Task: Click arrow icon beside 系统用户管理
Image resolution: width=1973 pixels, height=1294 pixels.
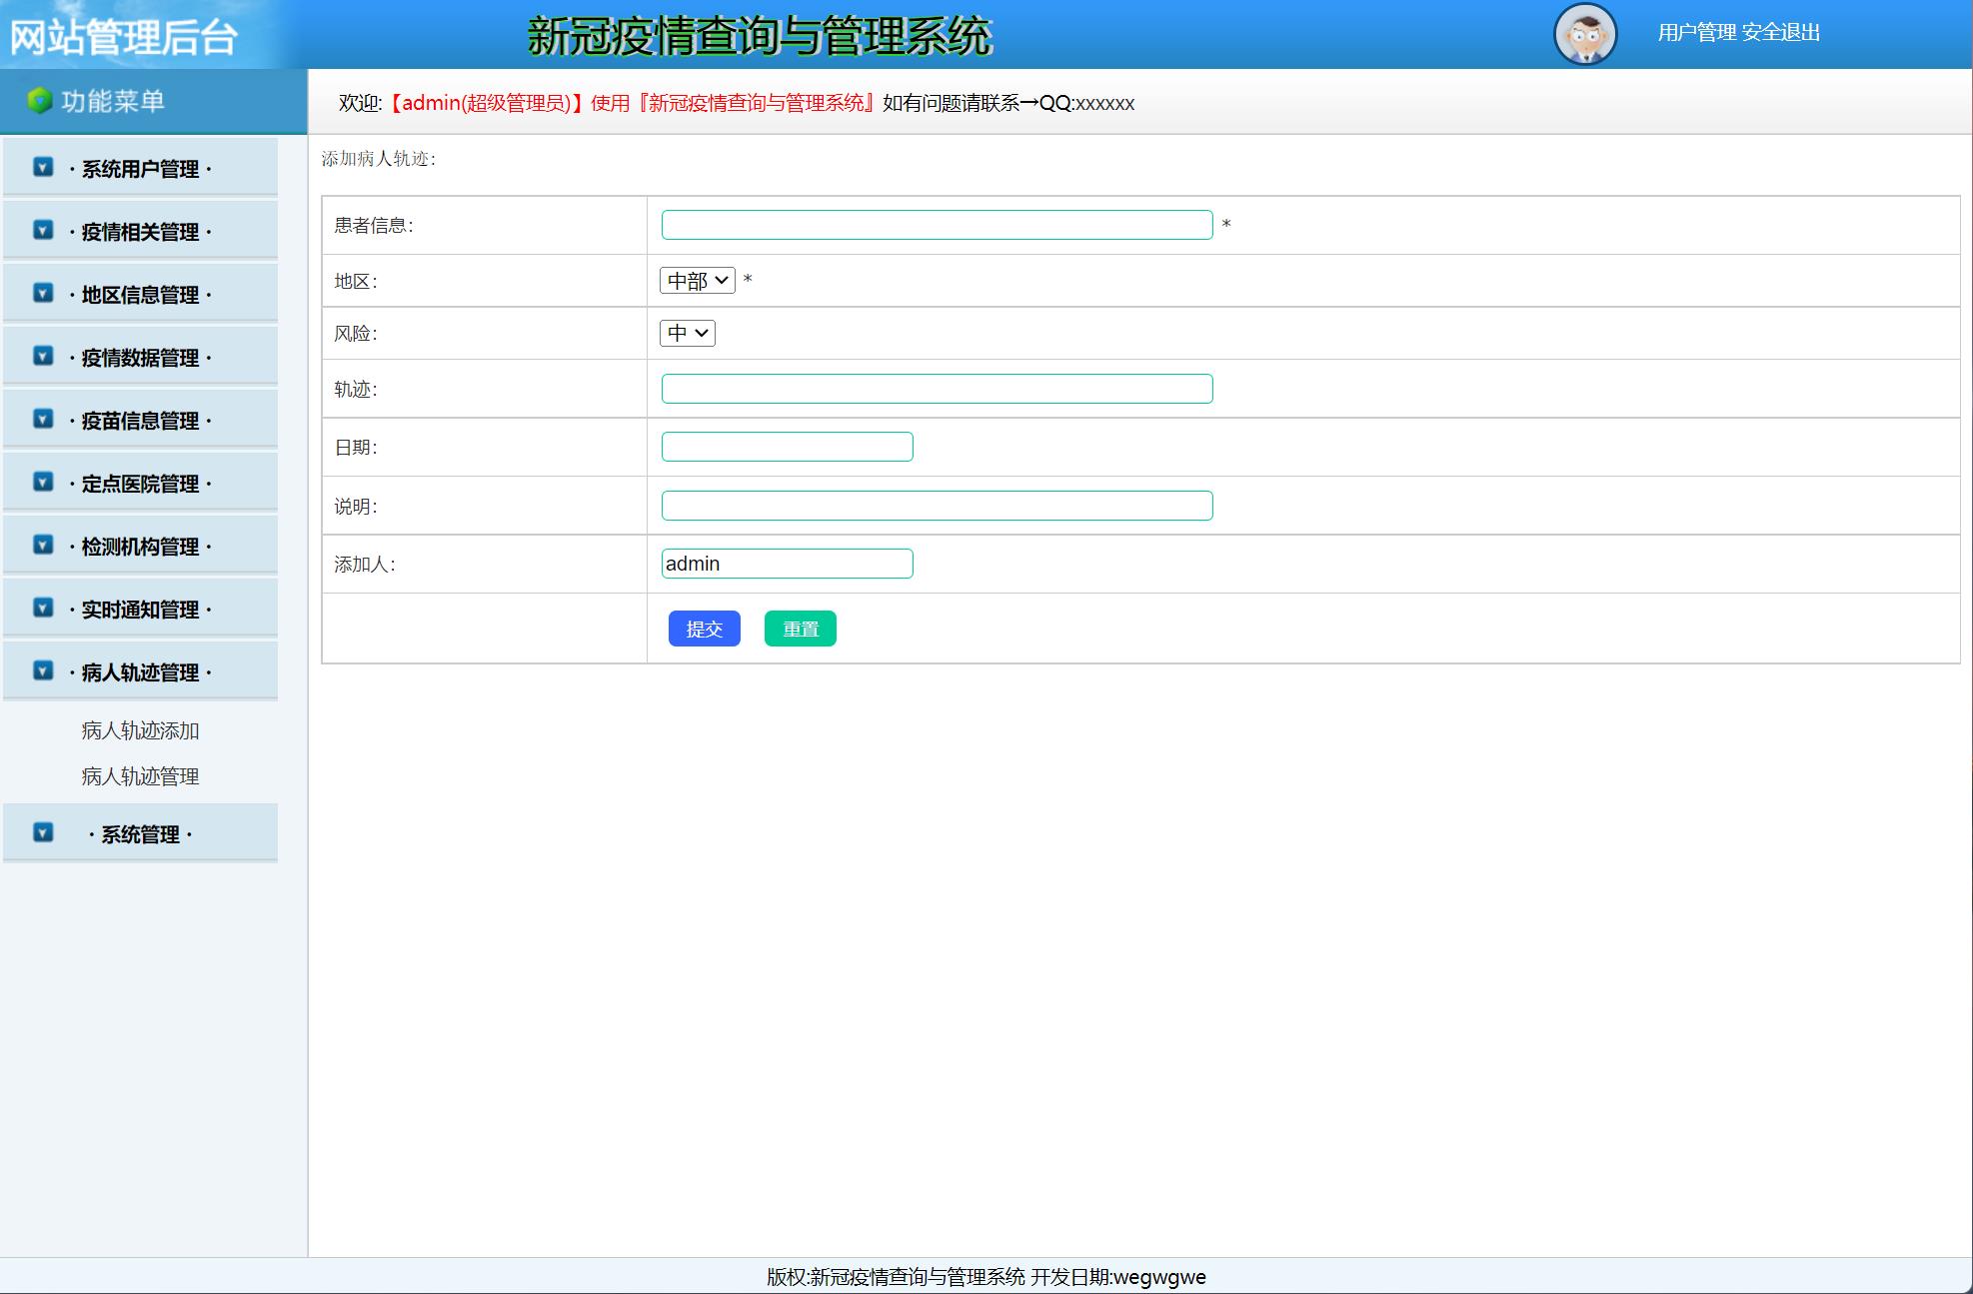Action: 43,167
